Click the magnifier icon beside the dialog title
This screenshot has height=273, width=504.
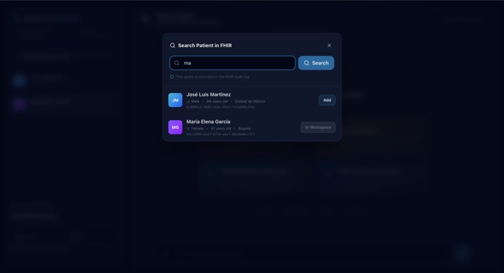pyautogui.click(x=173, y=45)
